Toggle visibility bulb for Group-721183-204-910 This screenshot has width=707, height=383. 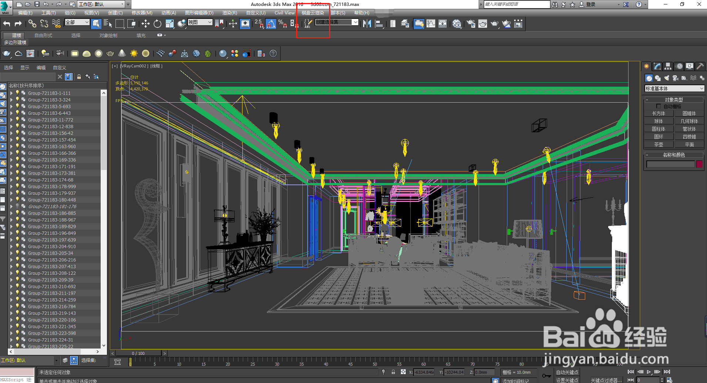click(17, 246)
